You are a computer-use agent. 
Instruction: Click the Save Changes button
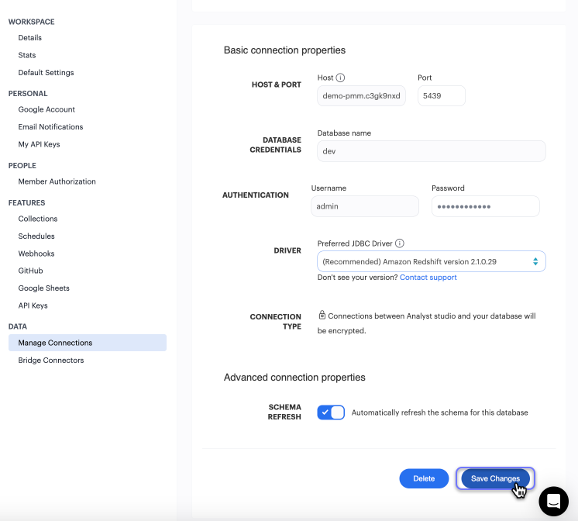tap(495, 478)
